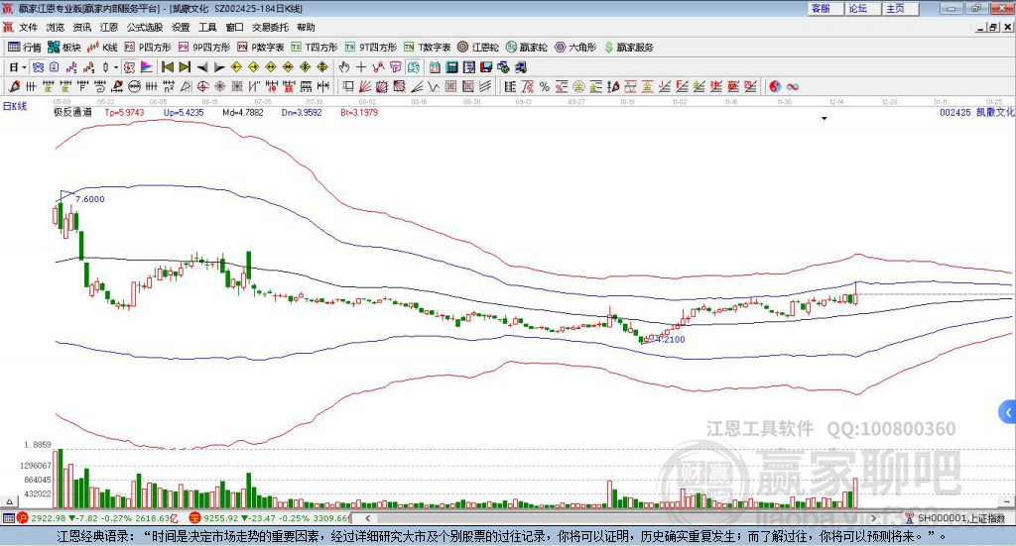Open the 六角形 hexagon tool
This screenshot has height=546, width=1016.
tap(575, 48)
